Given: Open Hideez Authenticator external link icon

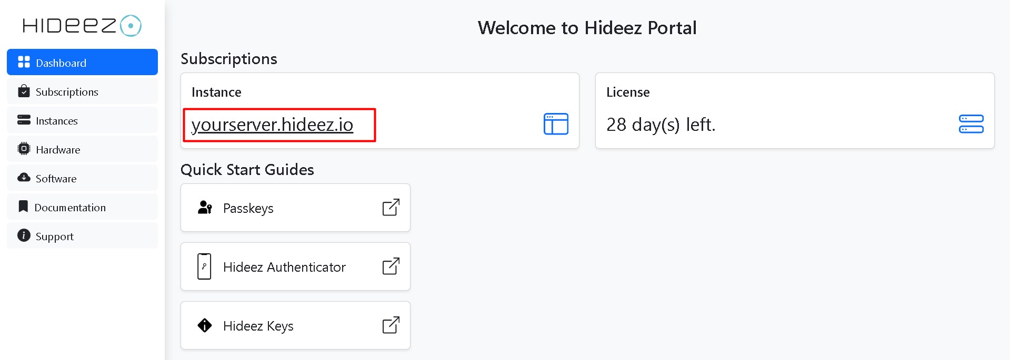Looking at the screenshot, I should (x=391, y=266).
